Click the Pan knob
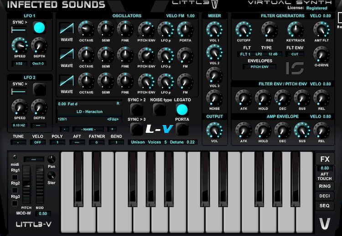The height and width of the screenshot is (236, 342). tap(52, 159)
